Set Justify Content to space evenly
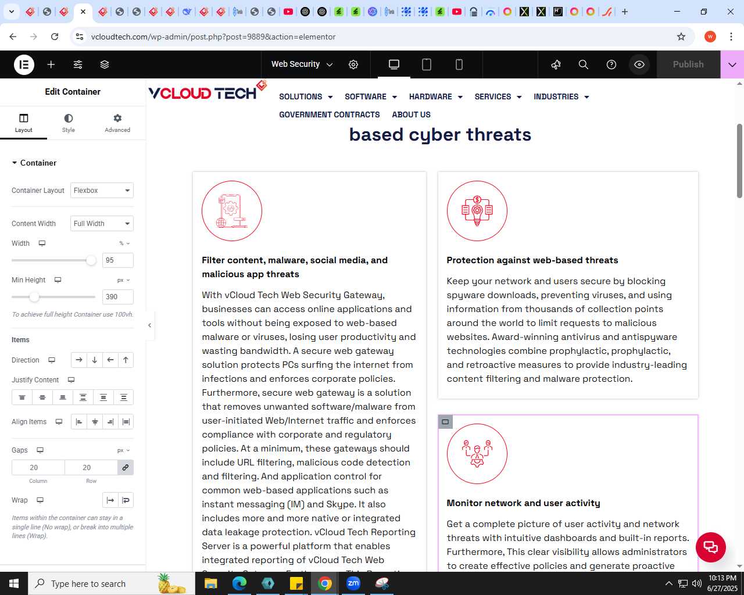Screen dimensions: 744x595 coord(124,397)
